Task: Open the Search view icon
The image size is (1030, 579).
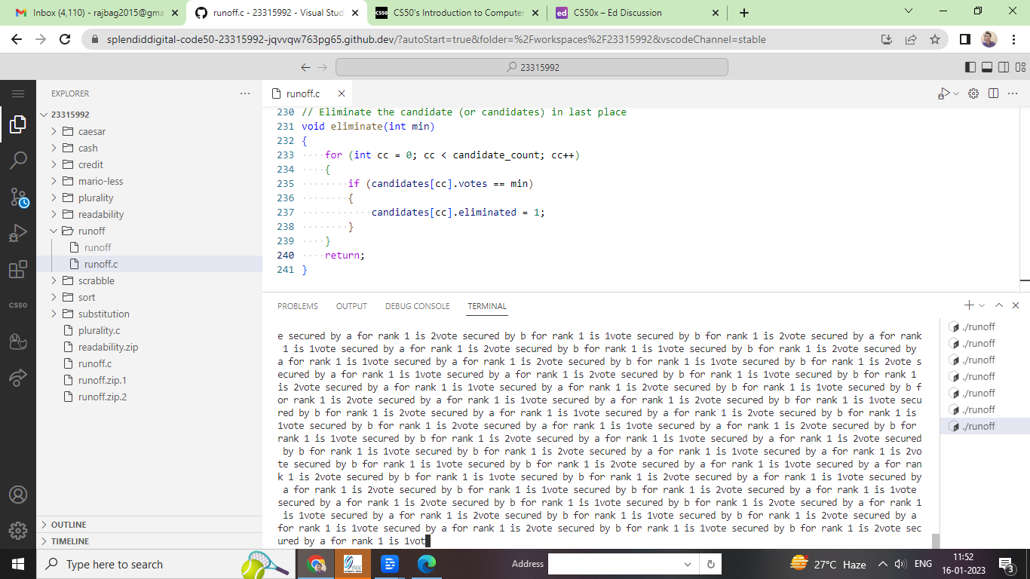Action: [18, 161]
